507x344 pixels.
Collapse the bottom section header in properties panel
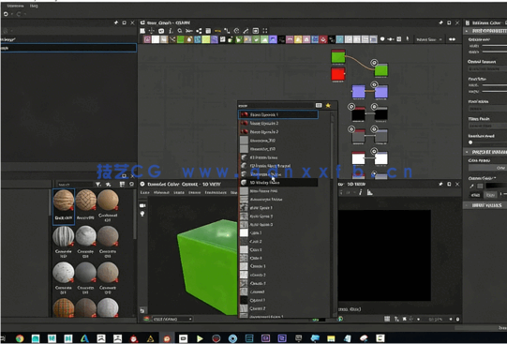(485, 205)
